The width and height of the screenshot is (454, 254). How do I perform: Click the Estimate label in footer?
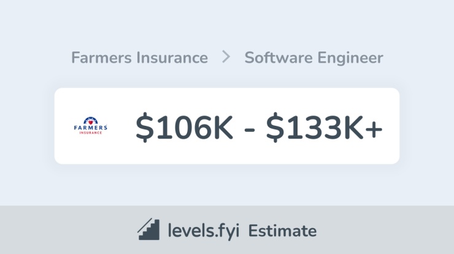click(x=282, y=231)
